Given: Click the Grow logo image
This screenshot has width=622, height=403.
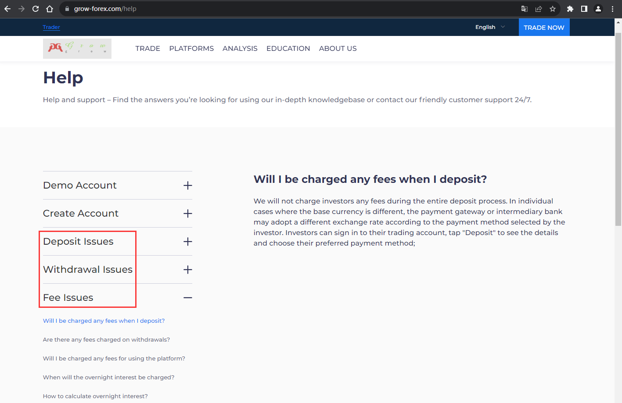Looking at the screenshot, I should (x=77, y=49).
